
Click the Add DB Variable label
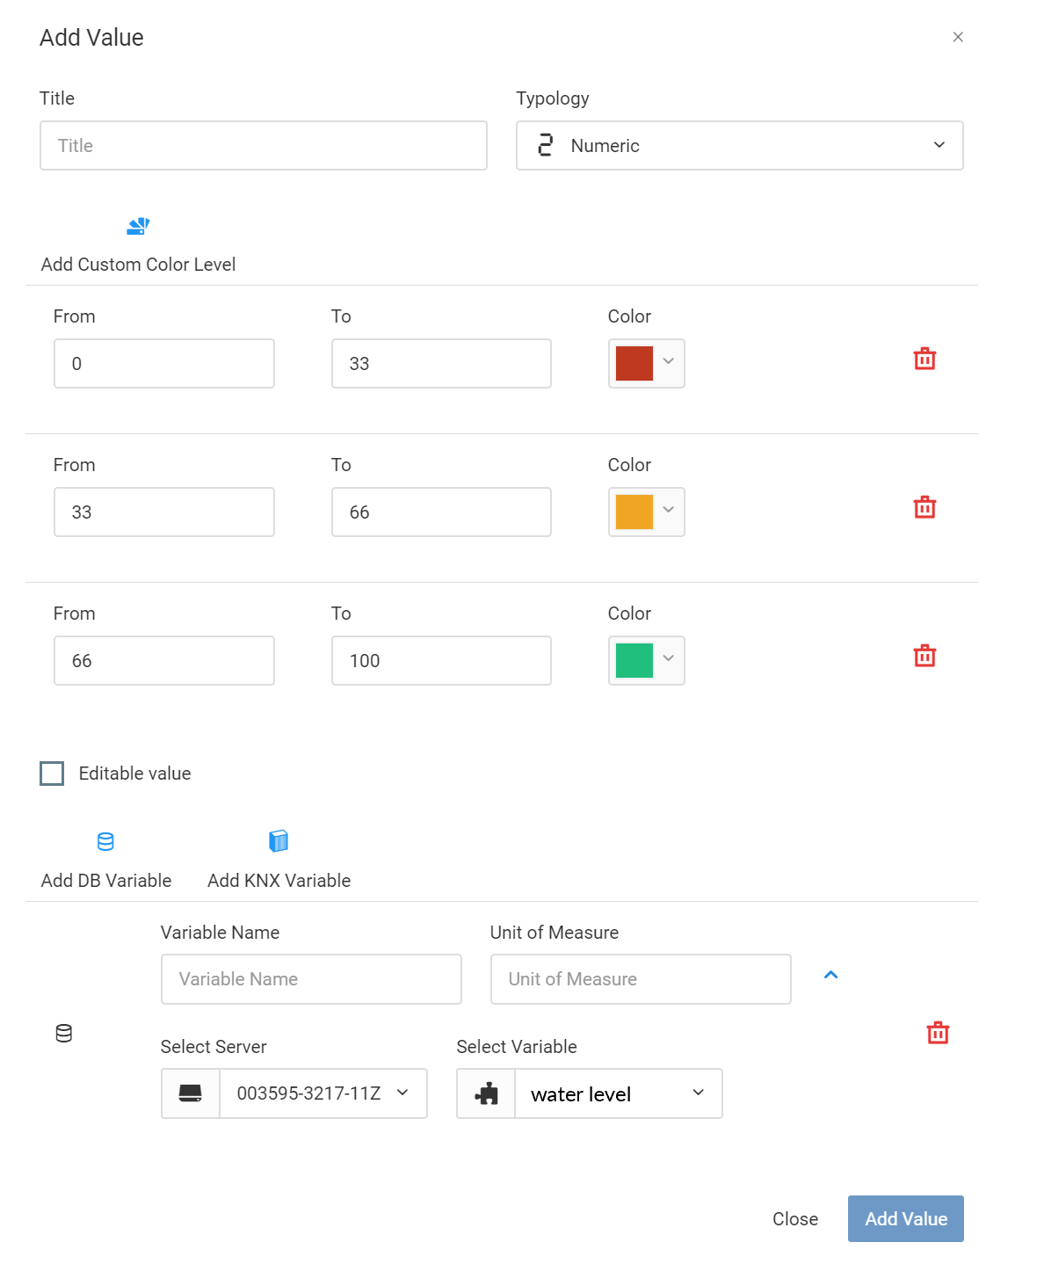(x=106, y=881)
